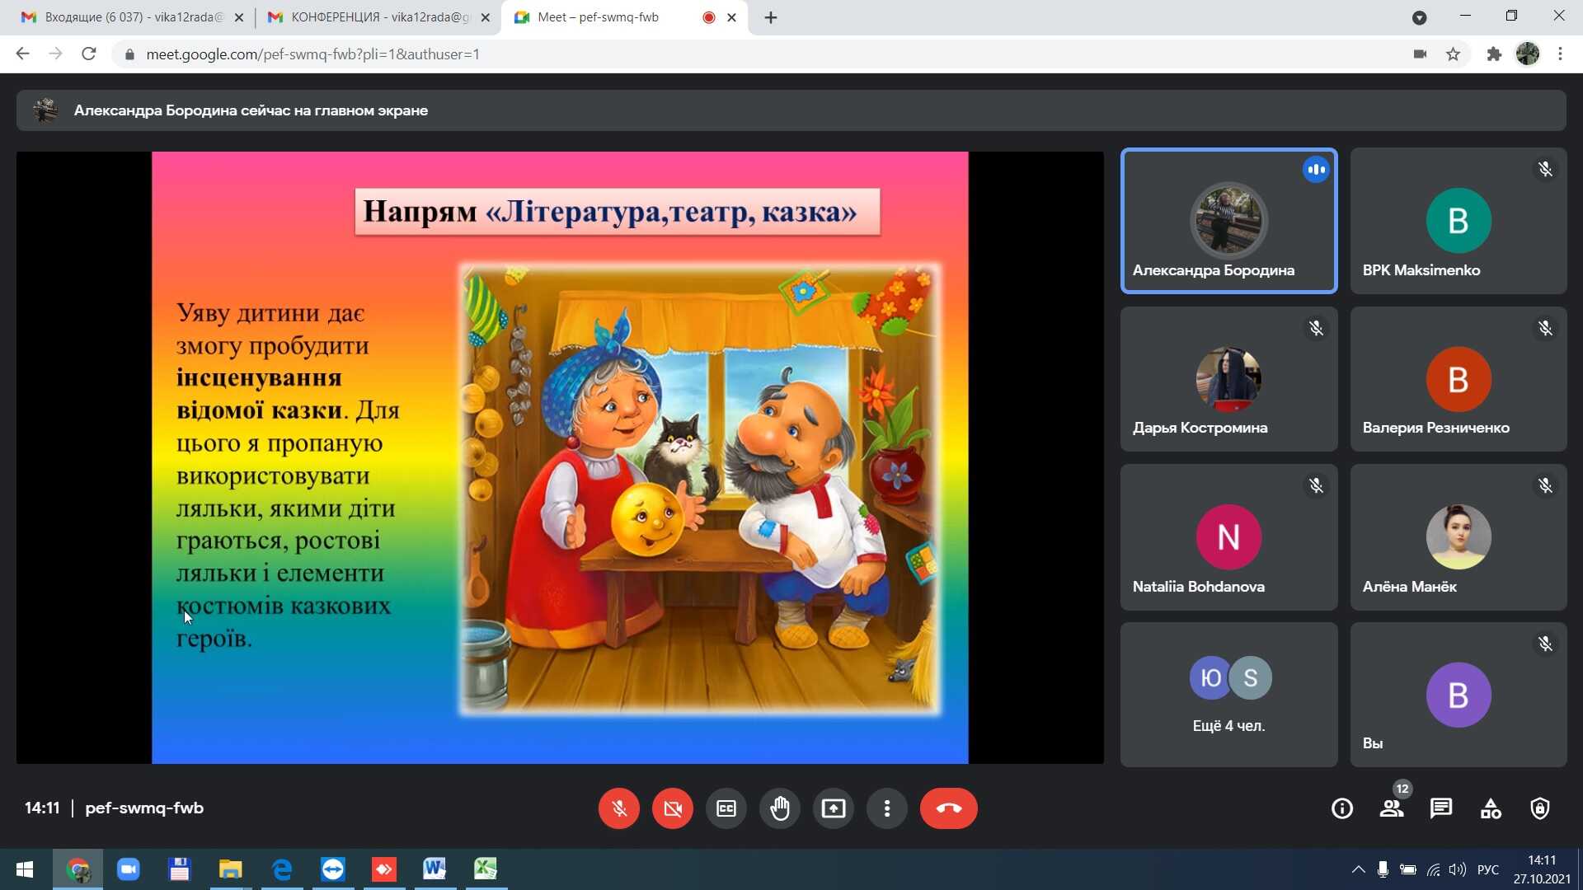
Task: Select BPK Maksimenko participant tile
Action: (x=1458, y=221)
